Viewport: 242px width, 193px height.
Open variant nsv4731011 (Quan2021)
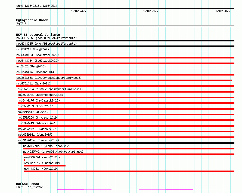[x=33, y=83]
